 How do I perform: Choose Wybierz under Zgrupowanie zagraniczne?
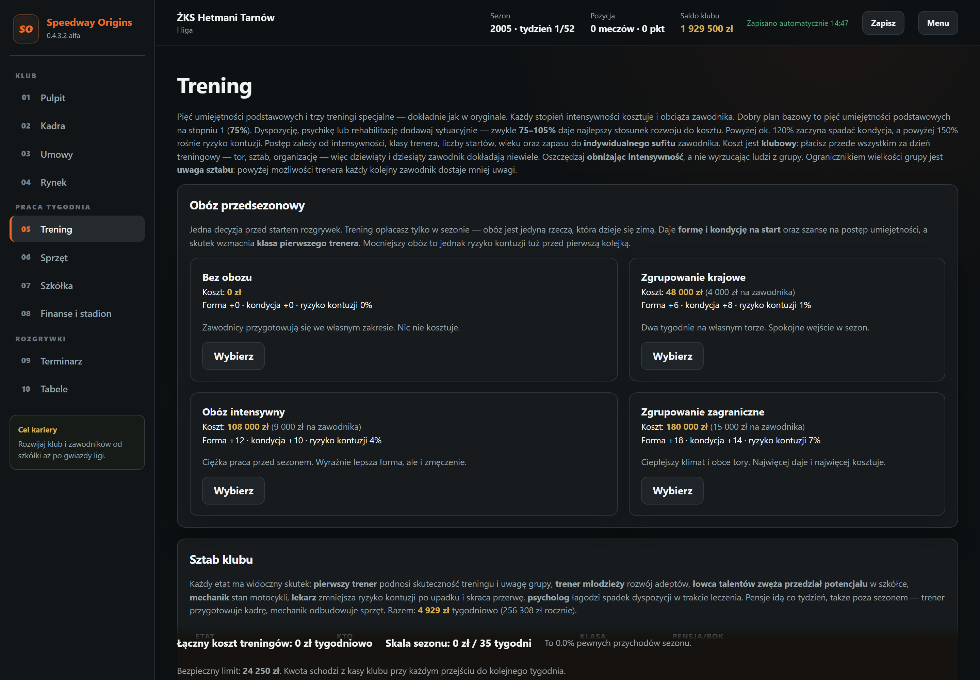pos(672,491)
